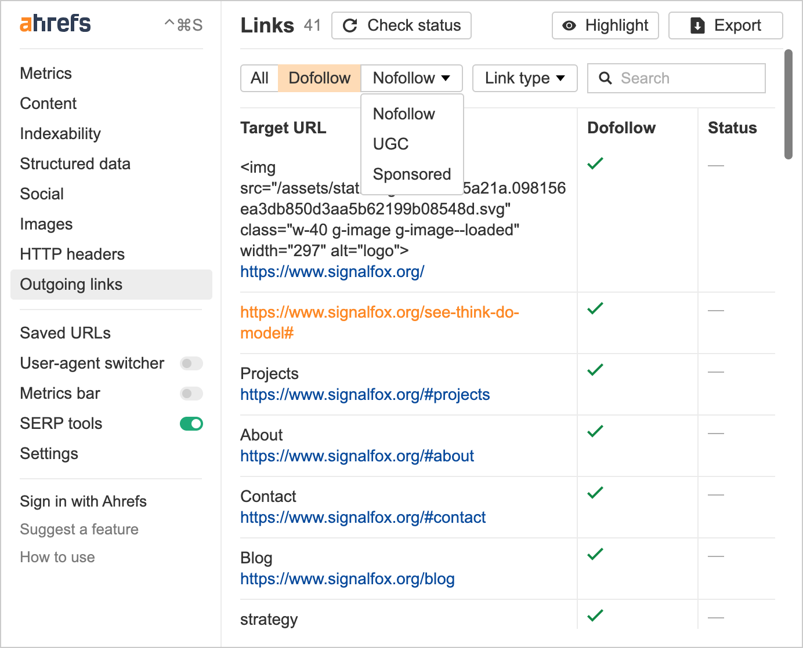Image resolution: width=803 pixels, height=648 pixels.
Task: Open the Metrics section
Action: point(46,74)
